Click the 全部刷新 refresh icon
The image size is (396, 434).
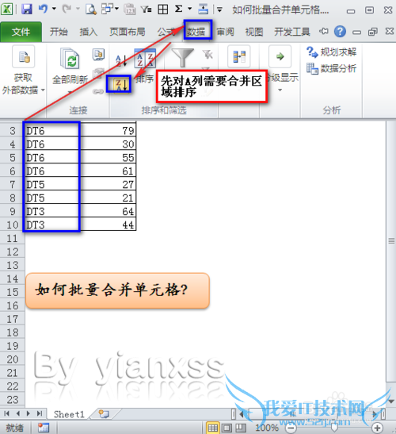(x=70, y=58)
